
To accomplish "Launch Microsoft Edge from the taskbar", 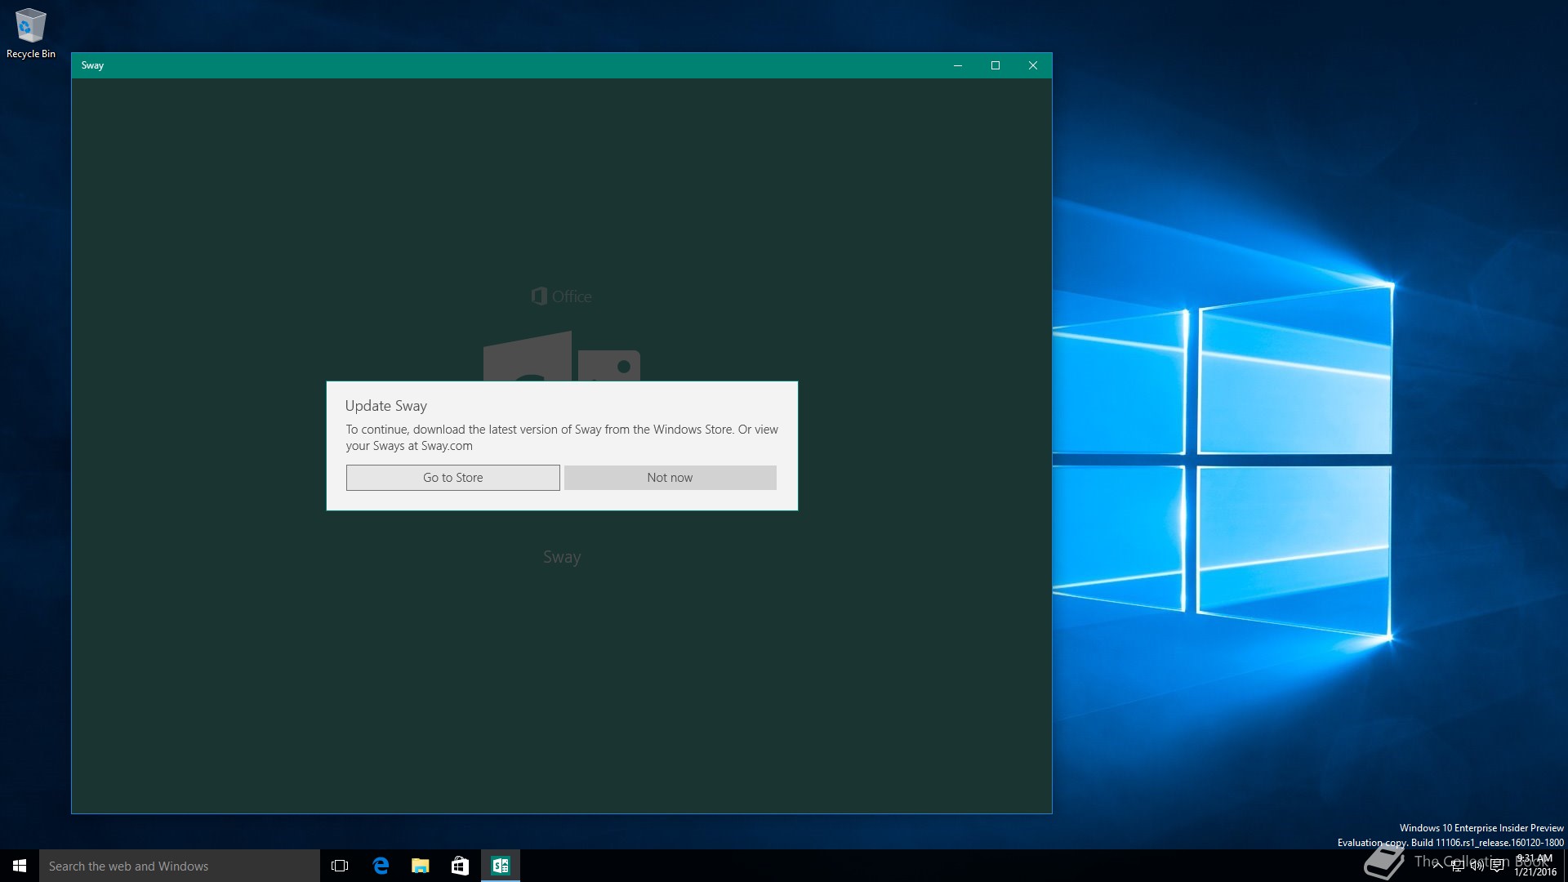I will [x=381, y=866].
